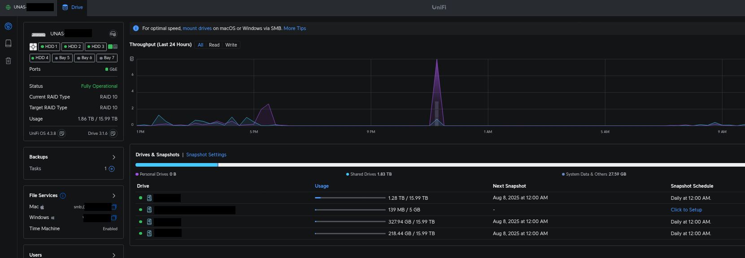Open the Recycle bin trash icon

(8, 61)
